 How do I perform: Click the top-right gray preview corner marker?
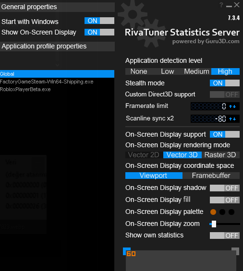point(236,251)
